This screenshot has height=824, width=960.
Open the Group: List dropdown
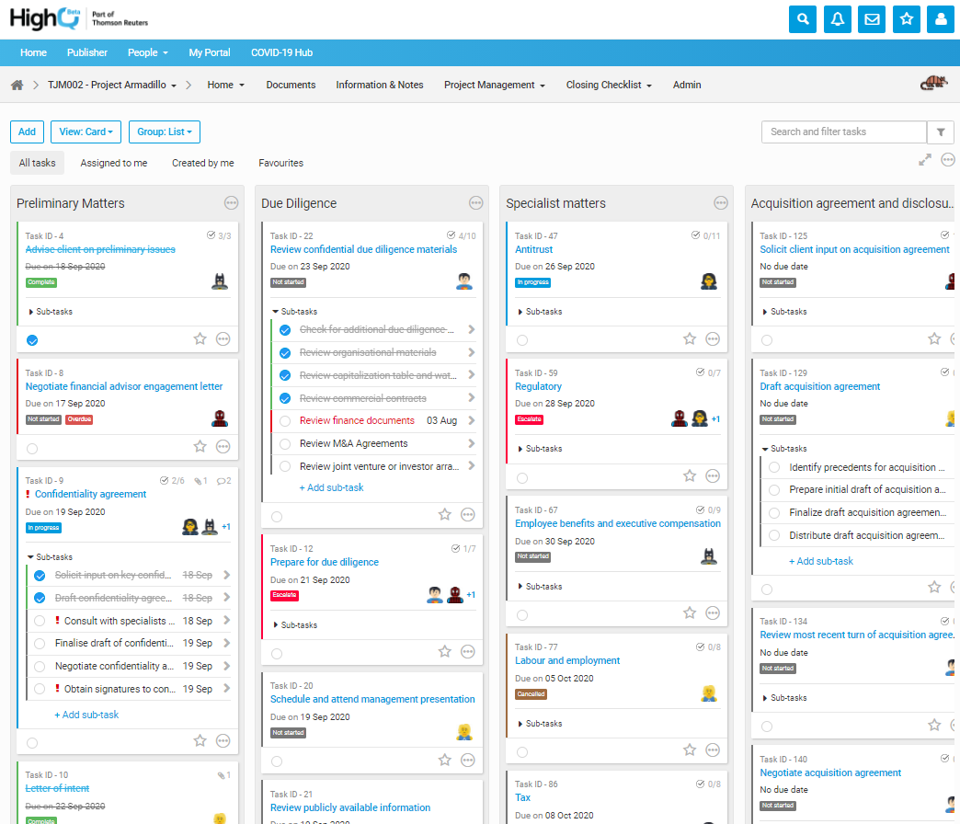pos(164,132)
